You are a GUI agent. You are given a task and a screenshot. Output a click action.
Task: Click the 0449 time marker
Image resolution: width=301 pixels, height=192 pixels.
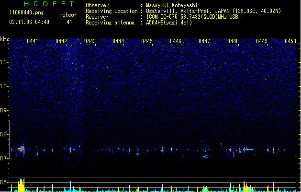pyautogui.click(x=262, y=41)
